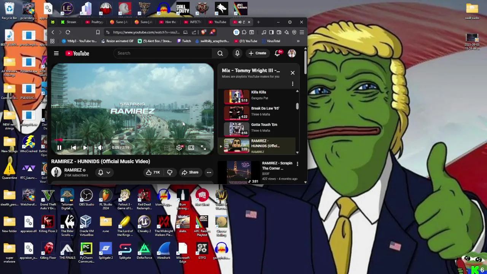Click the browser address bar URL
This screenshot has height=274, width=487.
(x=146, y=32)
